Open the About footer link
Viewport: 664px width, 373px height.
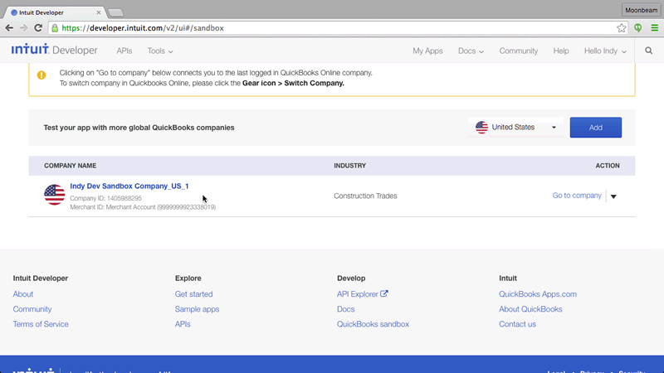(23, 294)
